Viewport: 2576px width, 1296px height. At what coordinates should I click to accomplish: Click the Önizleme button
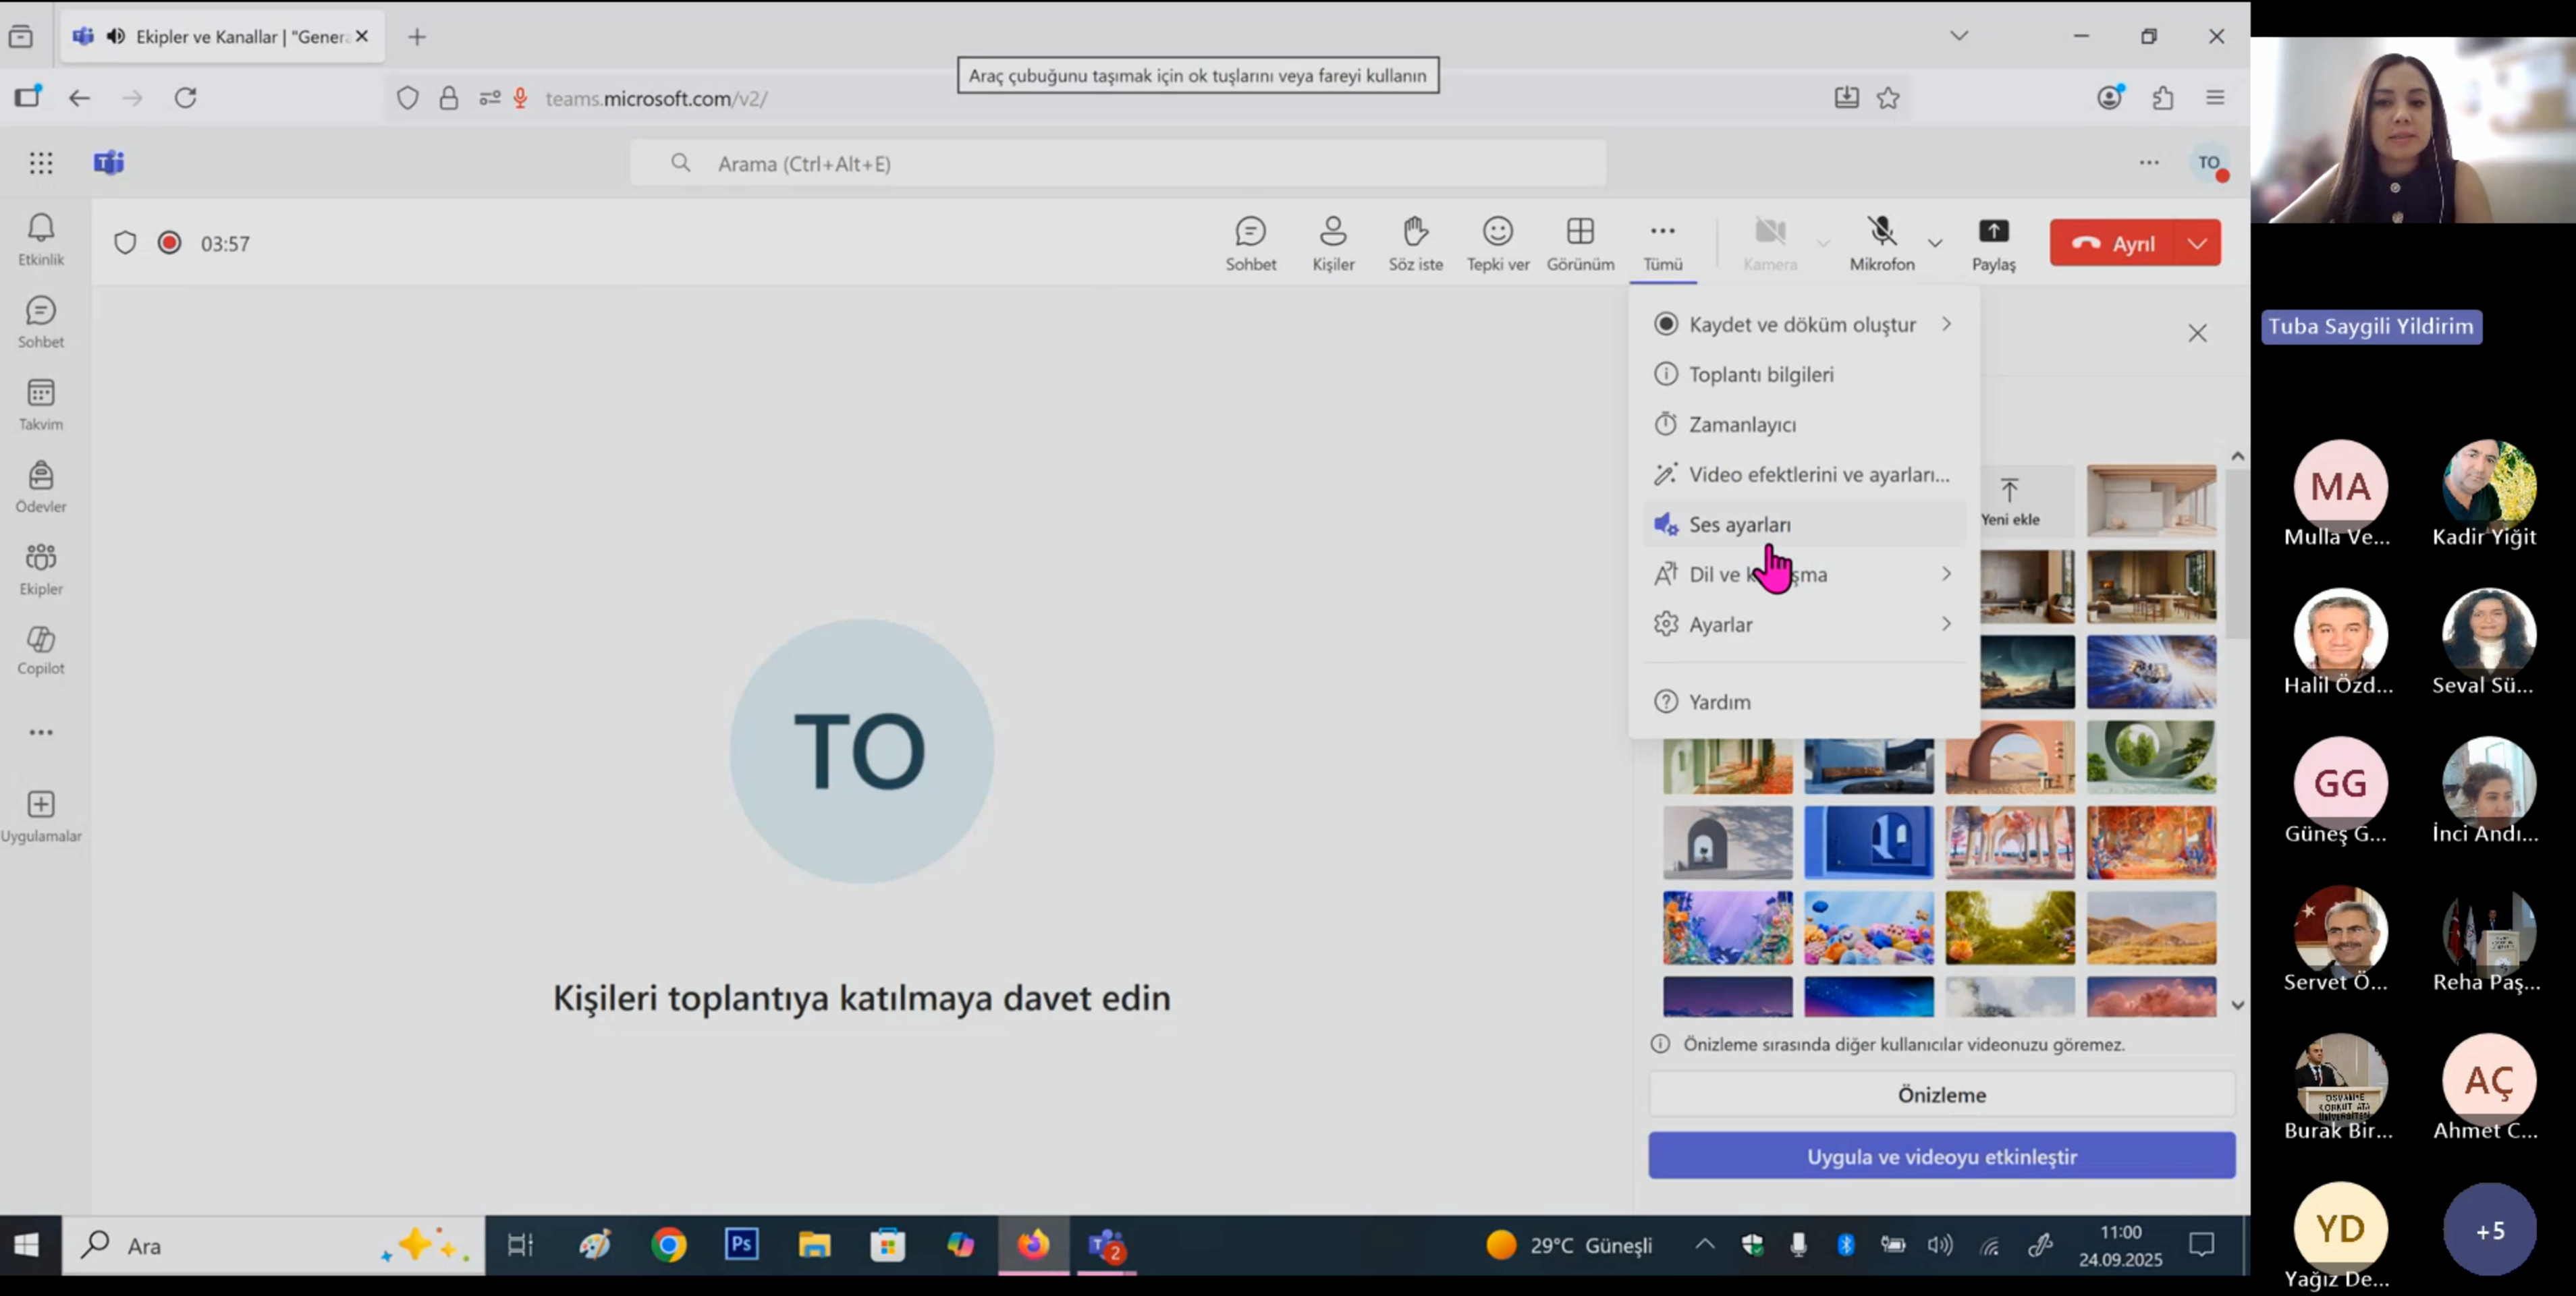pyautogui.click(x=1941, y=1094)
